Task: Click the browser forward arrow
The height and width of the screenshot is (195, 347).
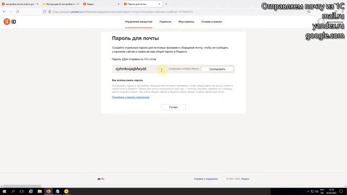Action: click(11, 12)
